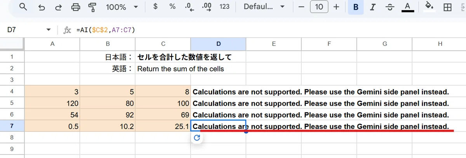The height and width of the screenshot is (158, 466).
Task: Open the 123 number format menu
Action: [224, 7]
